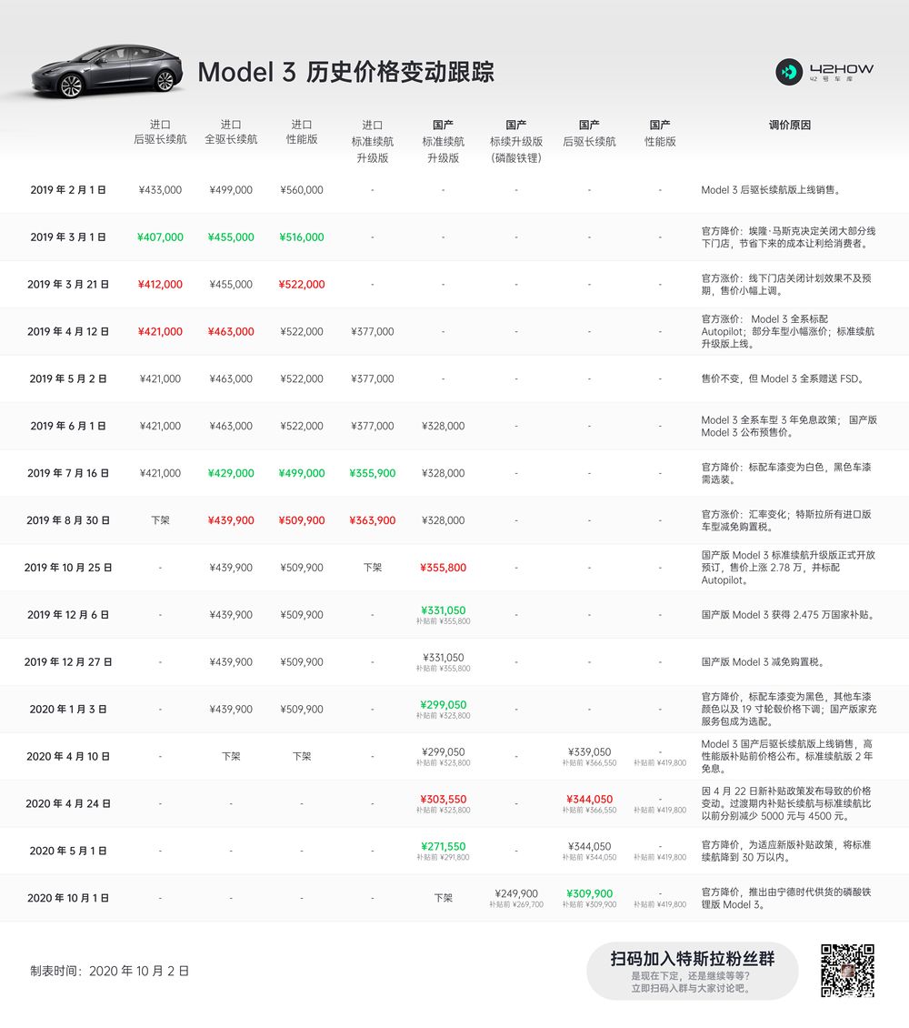Screen dimensions: 909x1028
Task: Click the '扫码加入特斯拉粉丝群' banner
Action: (693, 971)
